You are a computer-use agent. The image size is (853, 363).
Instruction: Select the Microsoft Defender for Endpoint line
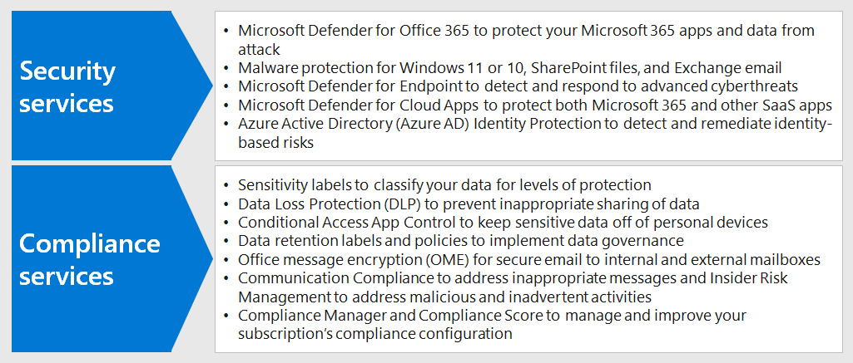[508, 86]
